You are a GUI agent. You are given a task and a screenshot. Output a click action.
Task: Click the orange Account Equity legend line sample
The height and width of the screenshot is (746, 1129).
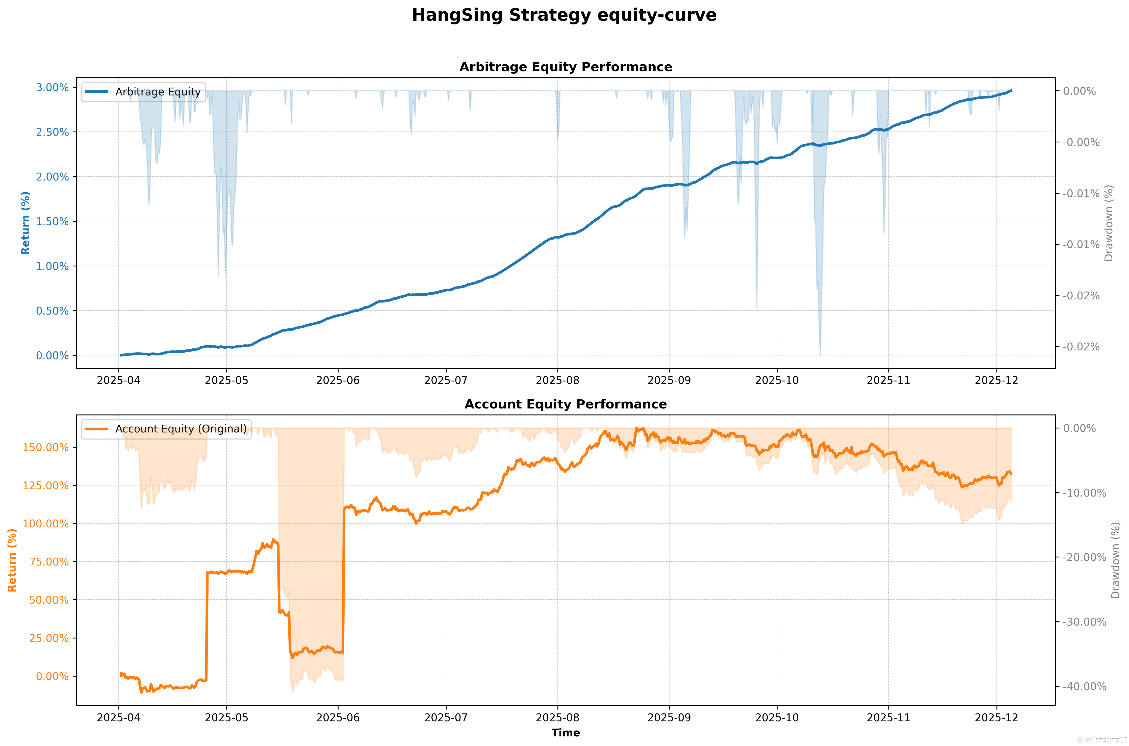(97, 429)
